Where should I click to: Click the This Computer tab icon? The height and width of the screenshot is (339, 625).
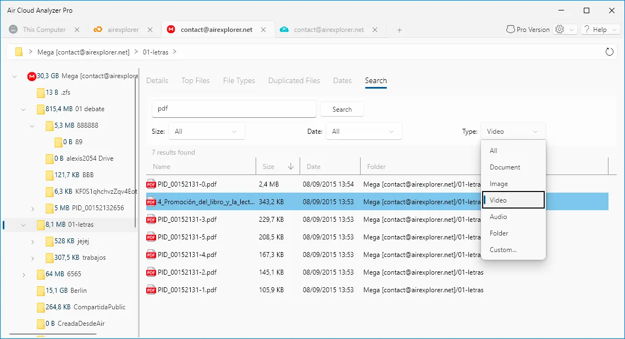[x=13, y=30]
